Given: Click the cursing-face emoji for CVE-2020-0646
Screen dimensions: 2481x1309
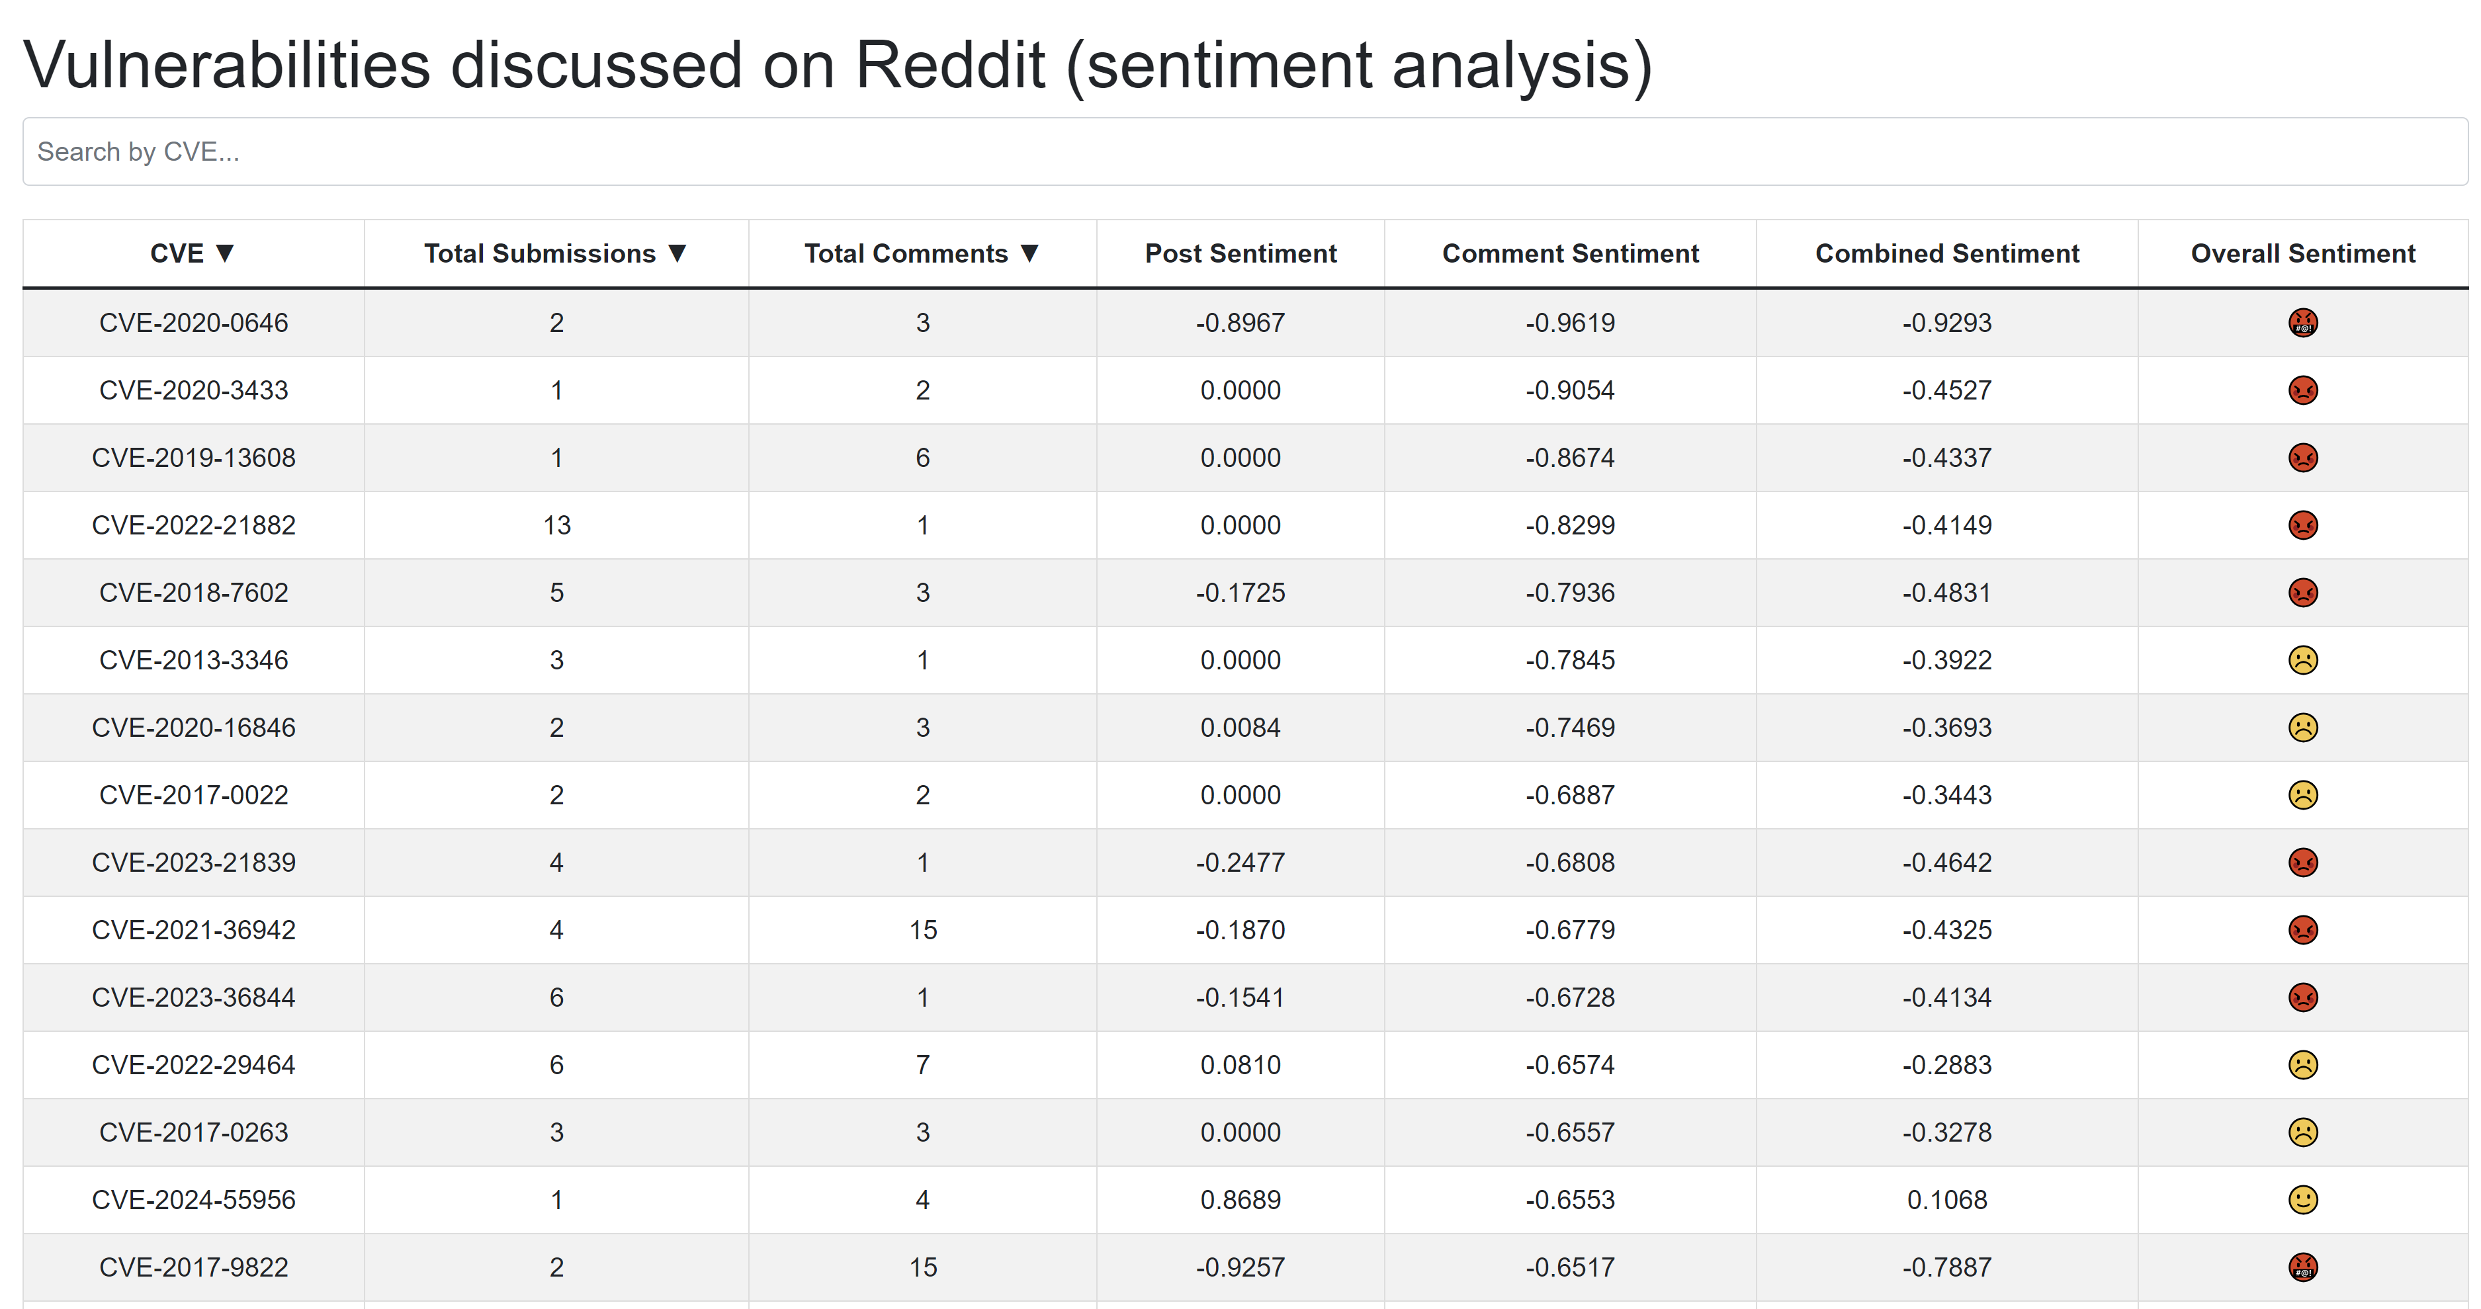Looking at the screenshot, I should pyautogui.click(x=2302, y=323).
